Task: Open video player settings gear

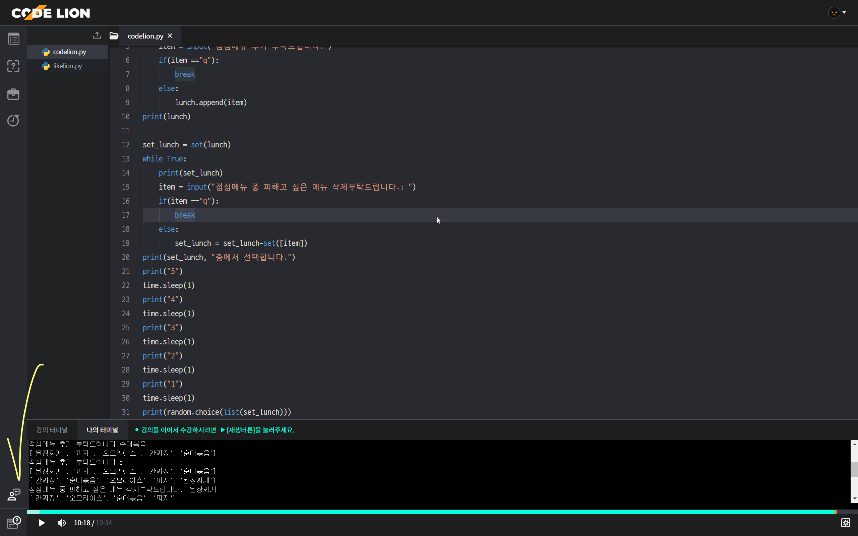Action: pos(846,523)
